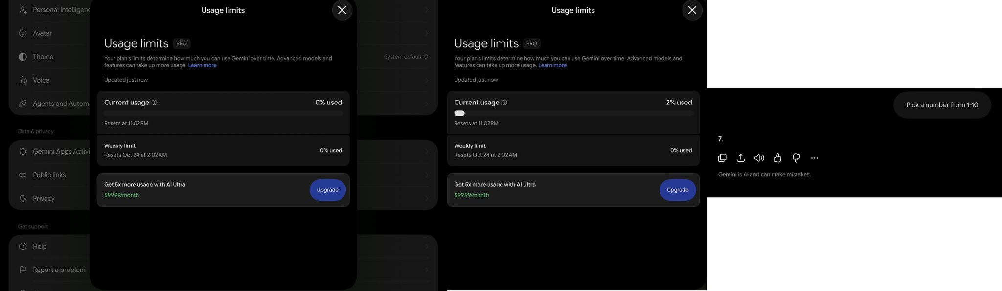Screen dimensions: 1002x291
Task: Click Upgrade in left Usage limits dialog
Action: [327, 190]
